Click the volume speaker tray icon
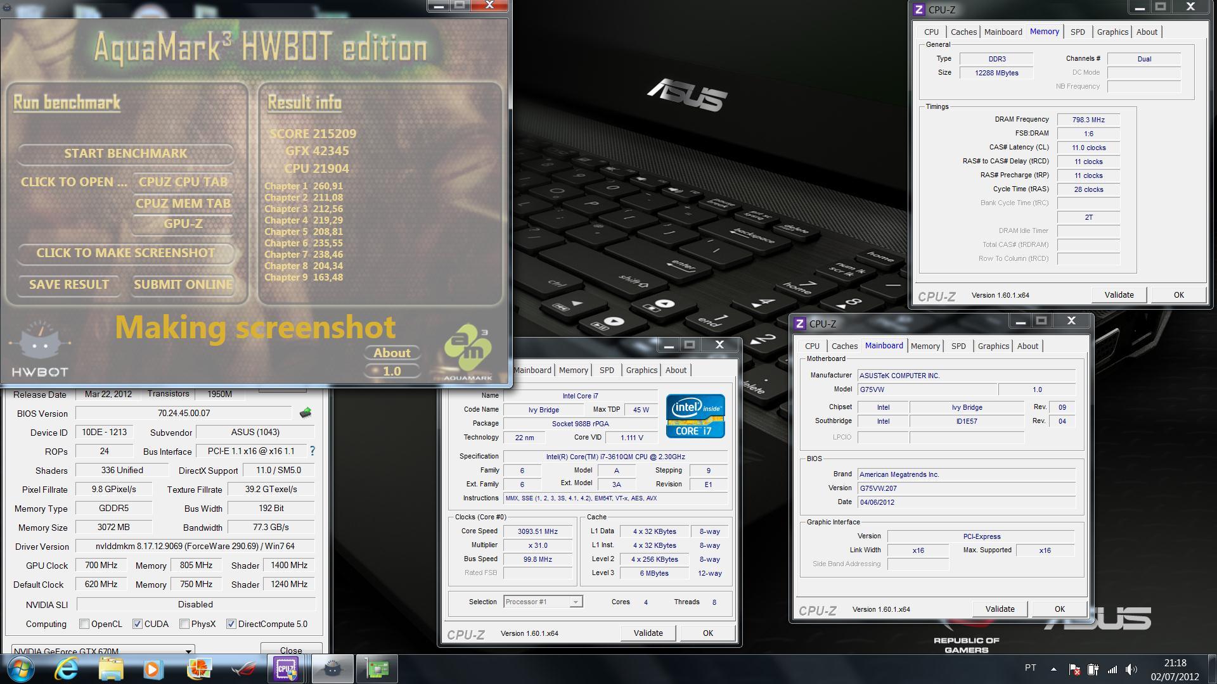Viewport: 1217px width, 684px height. 1131,669
